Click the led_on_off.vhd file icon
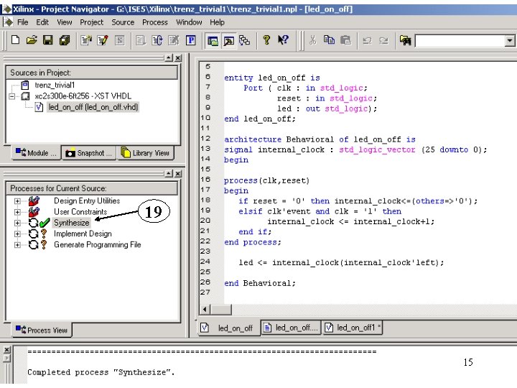This screenshot has width=517, height=388. 39,107
